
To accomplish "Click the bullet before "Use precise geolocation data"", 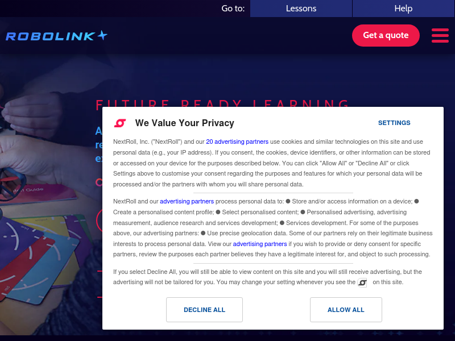I will [x=203, y=233].
